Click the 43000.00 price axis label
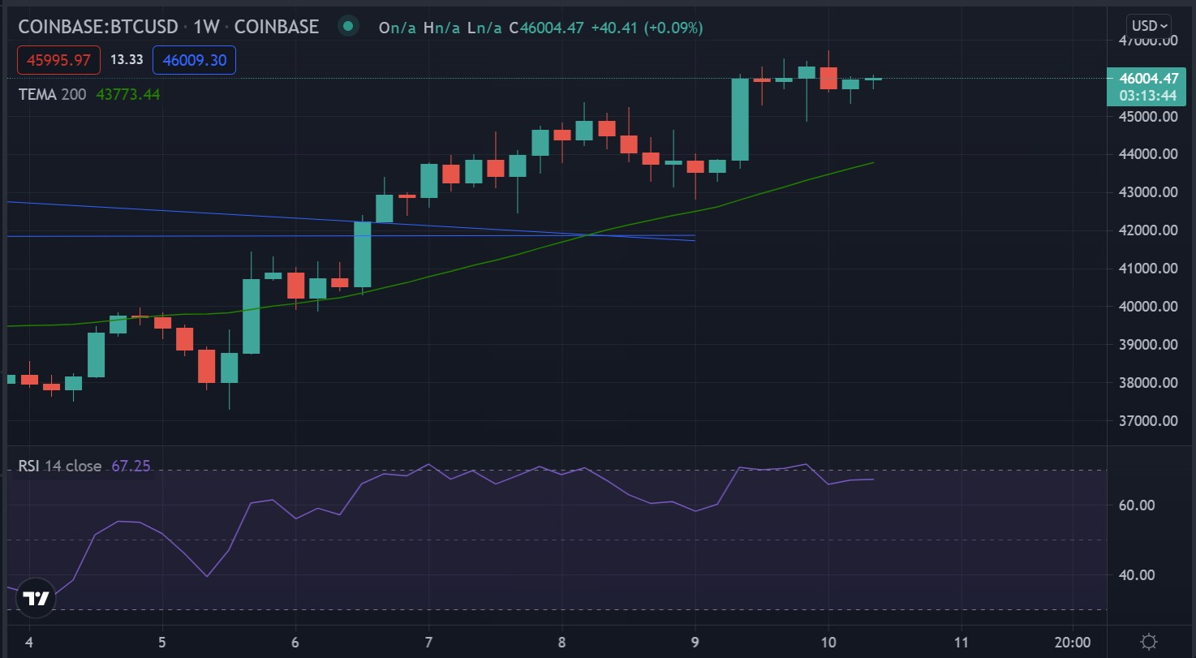Viewport: 1196px width, 658px height. [x=1148, y=192]
